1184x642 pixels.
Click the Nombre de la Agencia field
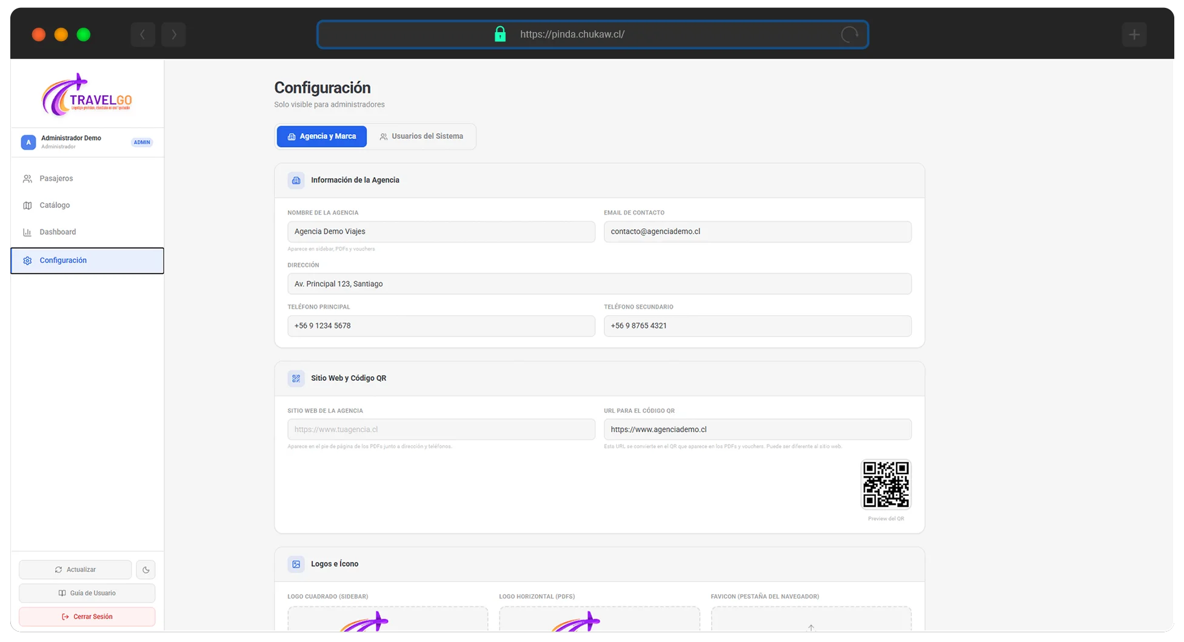441,232
